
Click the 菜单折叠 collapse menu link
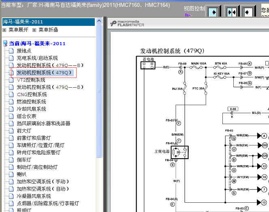[x=48, y=30]
